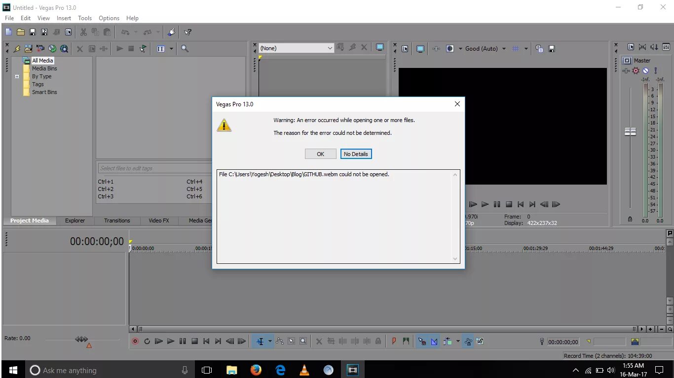Open Undo history dropdown arrow
674x378 pixels.
coord(135,32)
